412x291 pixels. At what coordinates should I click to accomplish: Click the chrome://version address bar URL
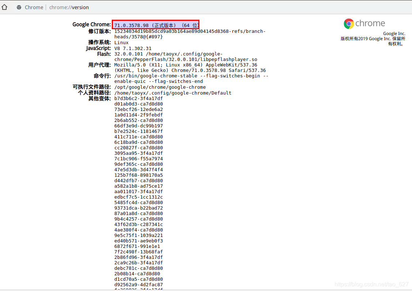(69, 7)
